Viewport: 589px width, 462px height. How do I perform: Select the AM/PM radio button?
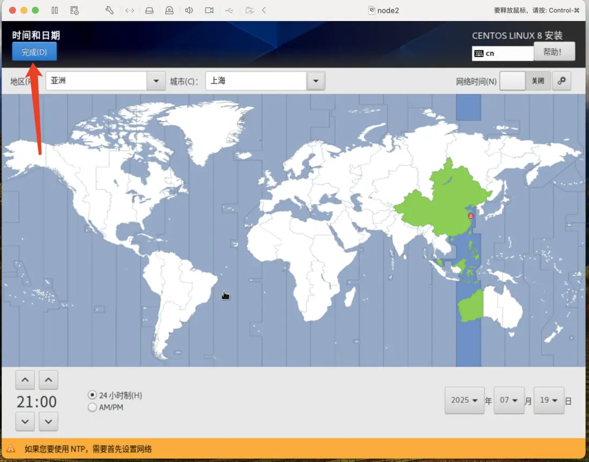[92, 407]
